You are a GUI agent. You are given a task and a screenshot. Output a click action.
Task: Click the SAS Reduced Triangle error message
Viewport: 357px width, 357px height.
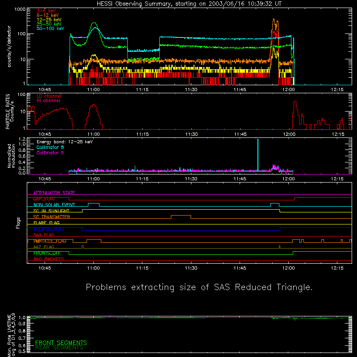pos(199,287)
